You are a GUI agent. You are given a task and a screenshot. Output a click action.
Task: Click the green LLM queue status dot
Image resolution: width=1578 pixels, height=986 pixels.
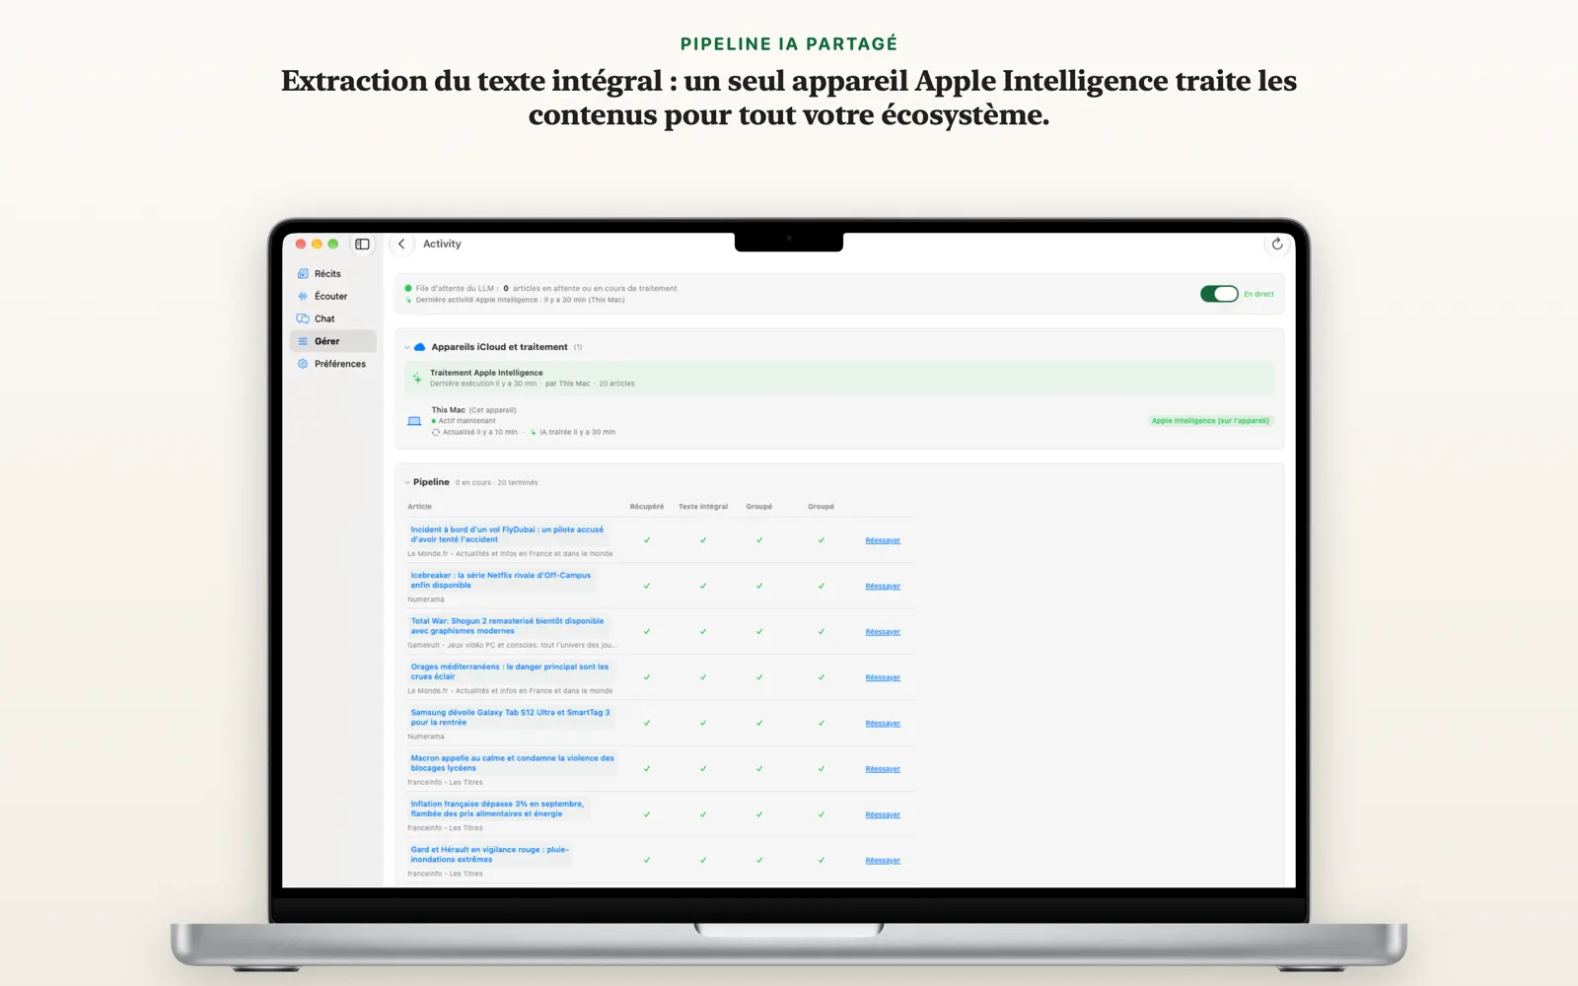click(408, 289)
